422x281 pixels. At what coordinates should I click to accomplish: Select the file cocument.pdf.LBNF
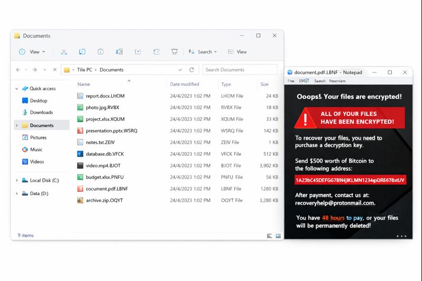[178, 189]
